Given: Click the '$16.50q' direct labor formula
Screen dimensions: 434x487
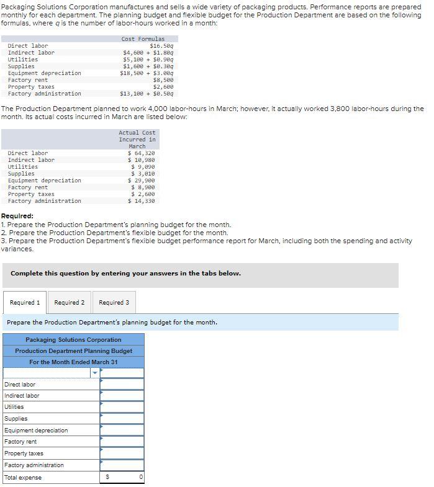Looking at the screenshot, I should 161,46.
